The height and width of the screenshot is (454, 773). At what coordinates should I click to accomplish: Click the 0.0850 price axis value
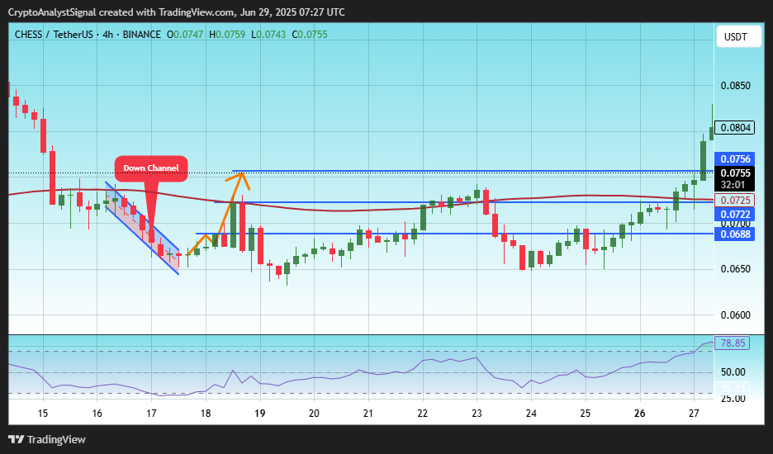735,86
